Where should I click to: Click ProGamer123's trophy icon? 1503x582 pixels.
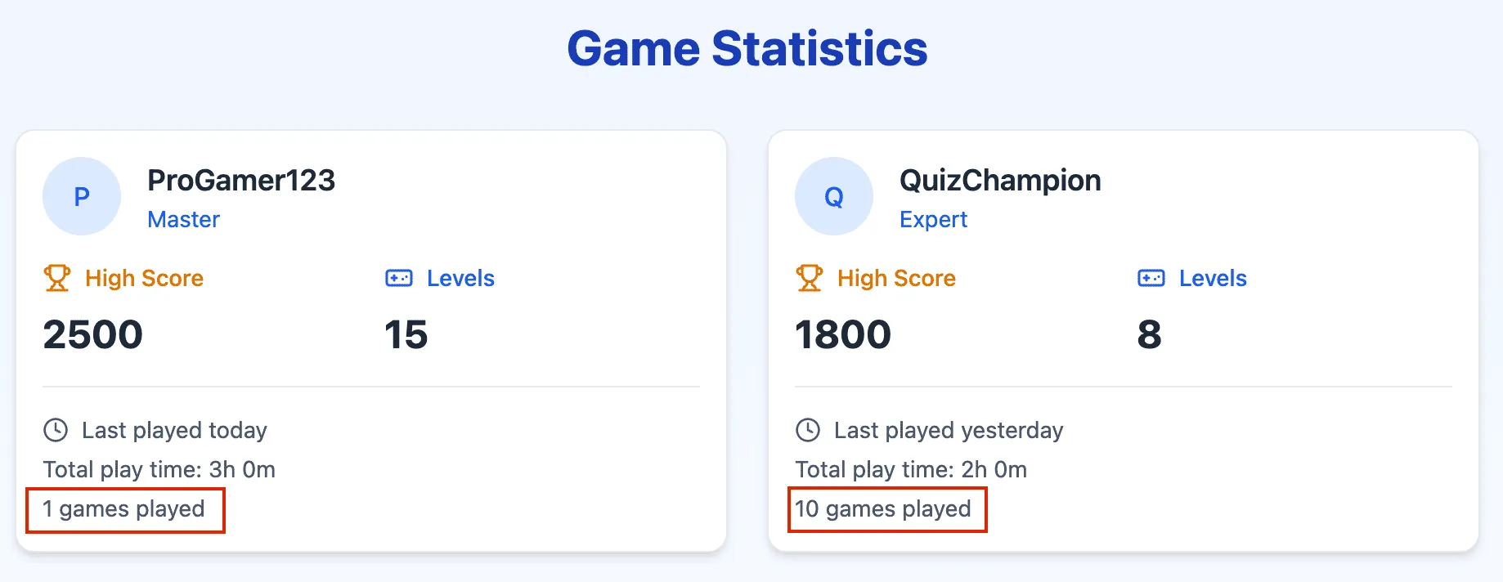click(56, 278)
